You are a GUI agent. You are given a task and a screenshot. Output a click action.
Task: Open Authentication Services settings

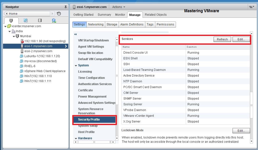click(x=95, y=84)
